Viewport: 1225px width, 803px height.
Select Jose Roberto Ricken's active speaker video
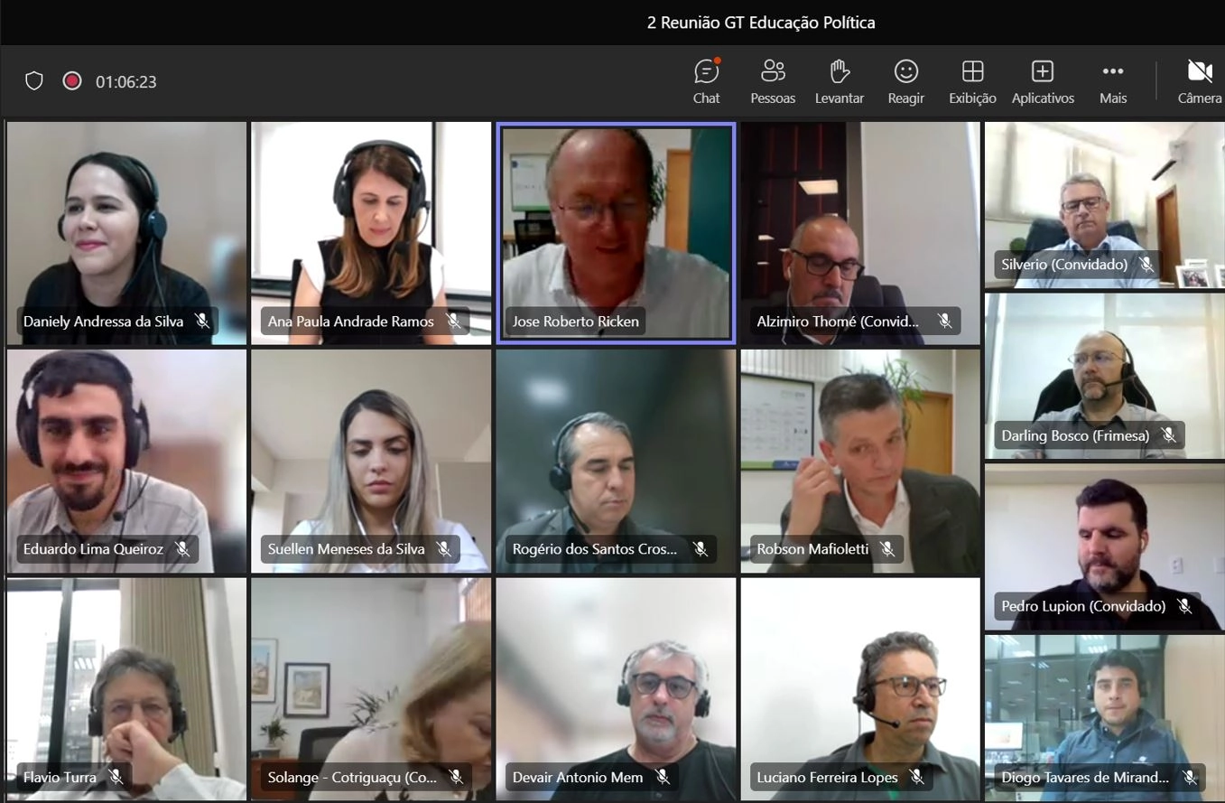[x=616, y=233]
